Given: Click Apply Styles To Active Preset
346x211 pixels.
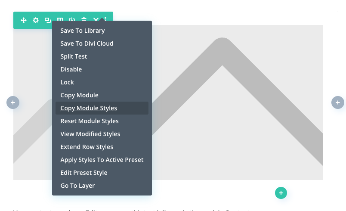Looking at the screenshot, I should pyautogui.click(x=102, y=160).
